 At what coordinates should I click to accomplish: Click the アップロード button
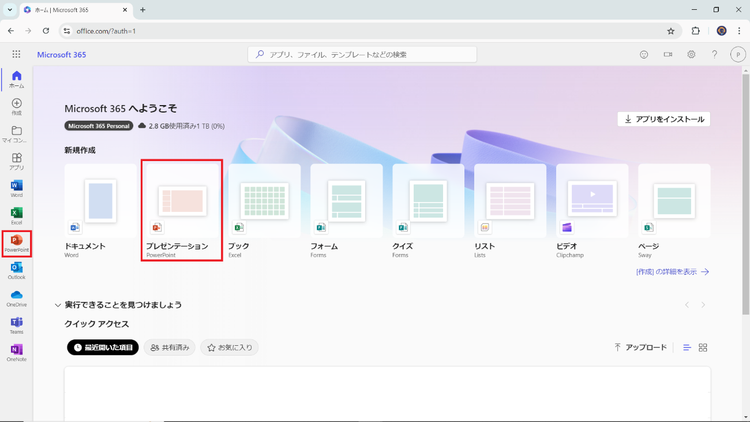(x=640, y=348)
